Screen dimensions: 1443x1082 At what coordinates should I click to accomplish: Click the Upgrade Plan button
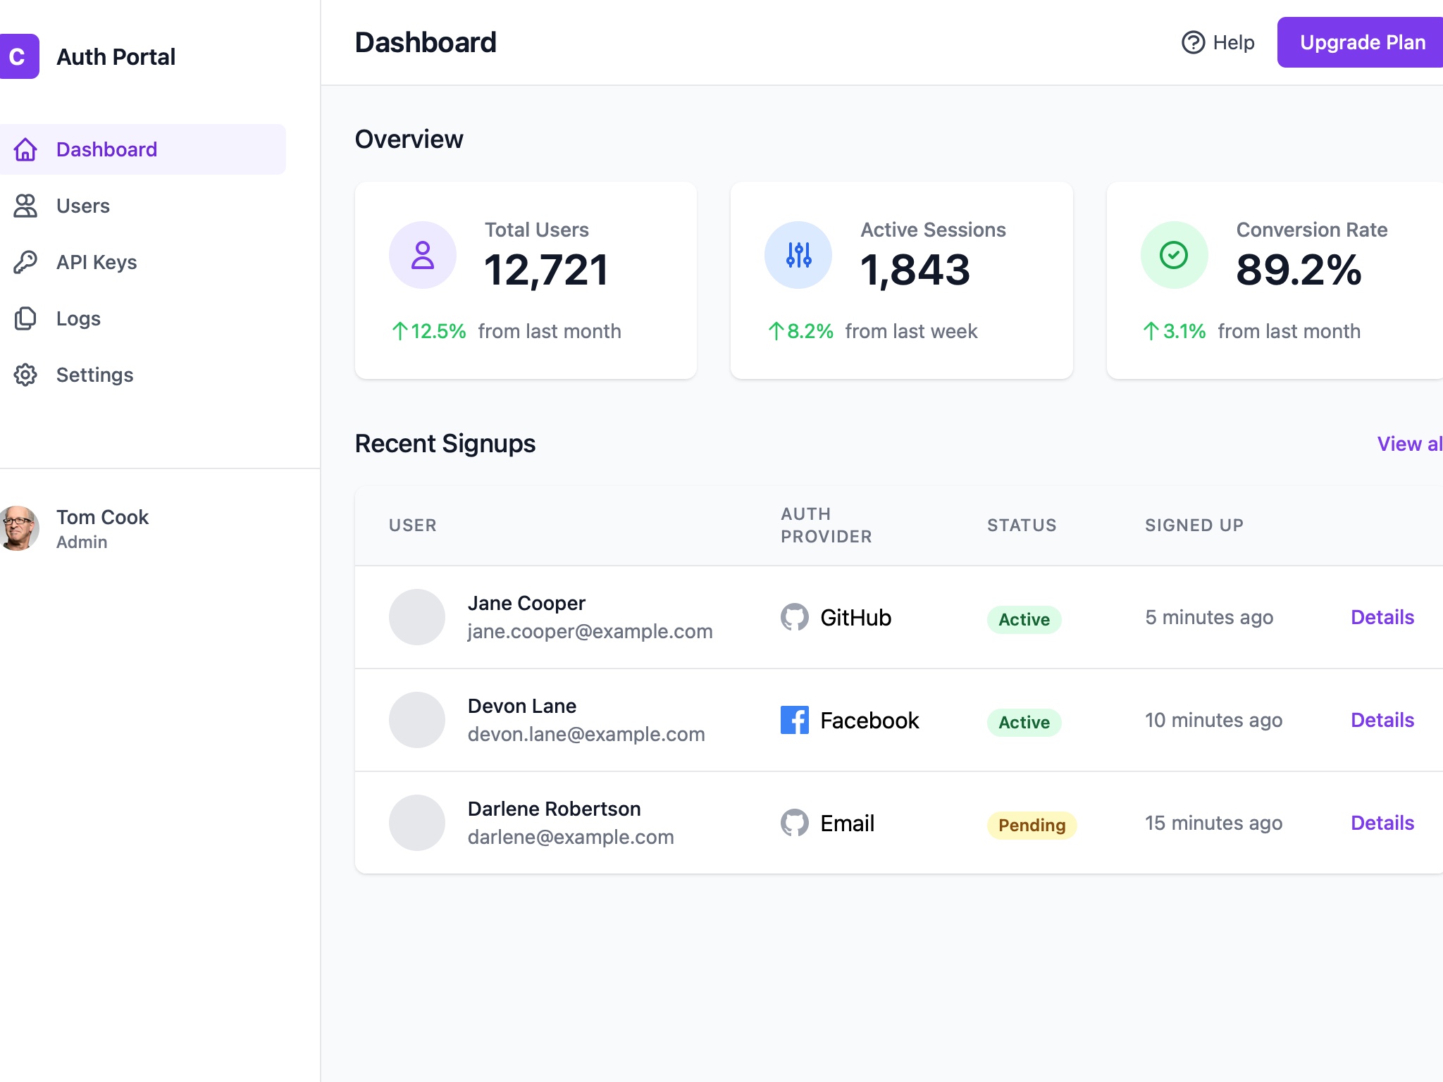(1361, 42)
